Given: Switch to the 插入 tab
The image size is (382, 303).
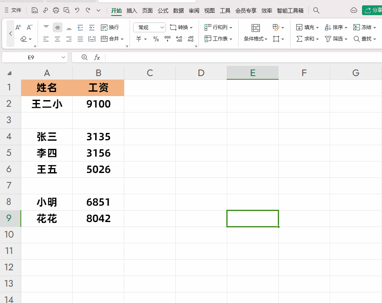Looking at the screenshot, I should click(x=132, y=11).
